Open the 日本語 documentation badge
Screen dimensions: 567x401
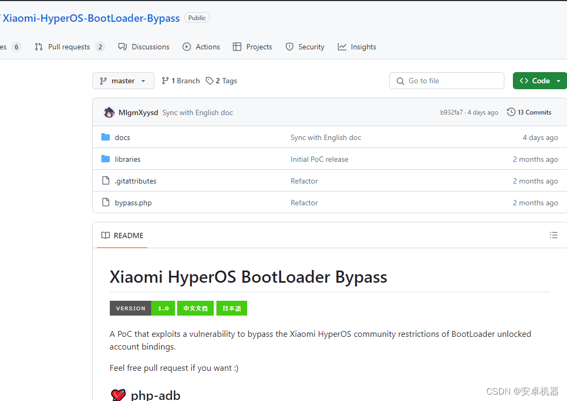[x=232, y=308]
